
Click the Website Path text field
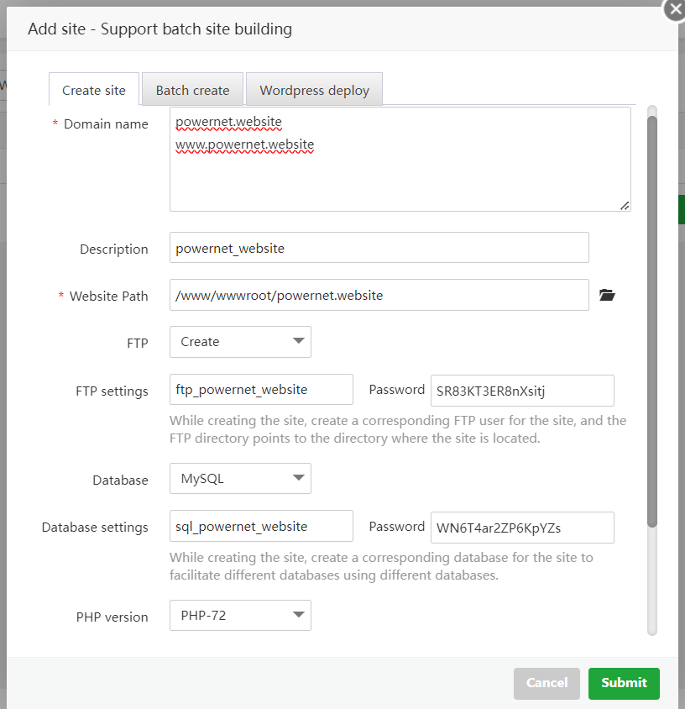click(379, 295)
